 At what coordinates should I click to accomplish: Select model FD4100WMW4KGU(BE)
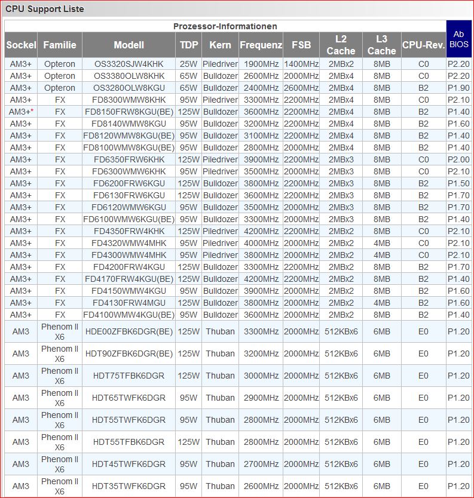[129, 315]
